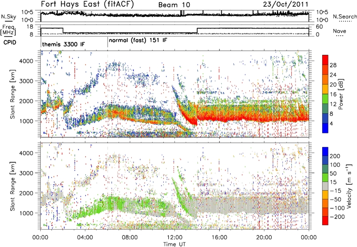Viewport: 357px width, 247px height.
Task: Click the 'Power [dB]' colorbar label
Action: coord(341,94)
